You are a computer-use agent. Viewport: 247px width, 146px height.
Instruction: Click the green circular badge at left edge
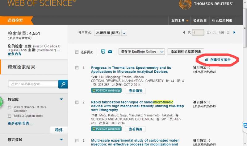pos(1,102)
